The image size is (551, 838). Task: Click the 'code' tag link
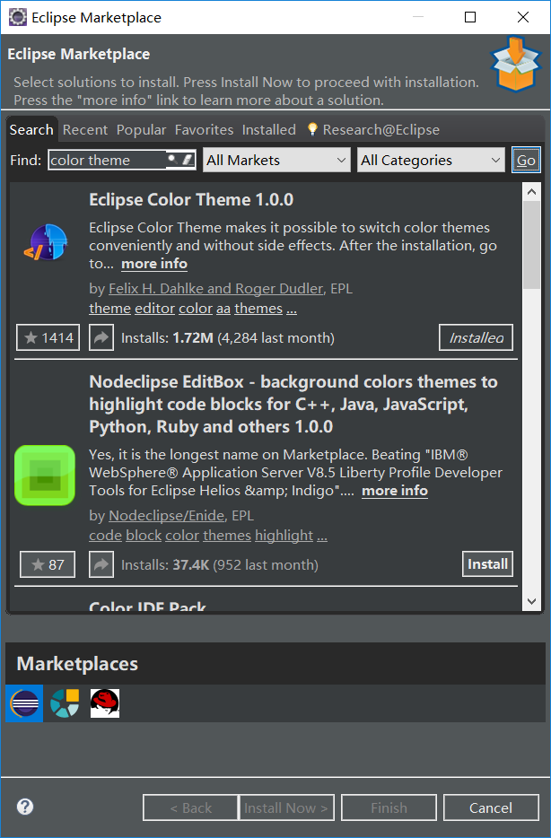coord(105,536)
